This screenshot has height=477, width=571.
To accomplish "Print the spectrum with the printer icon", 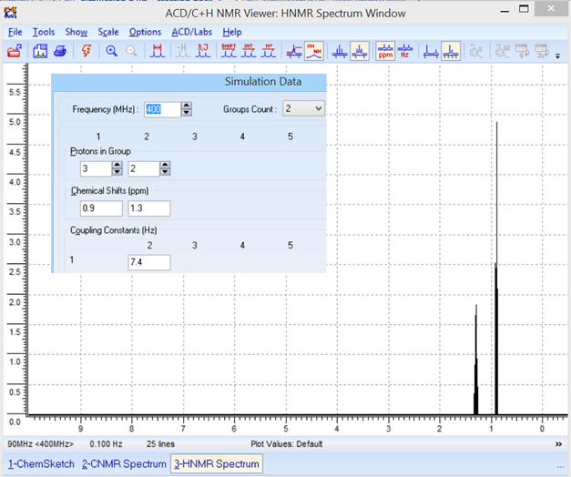I will [60, 51].
